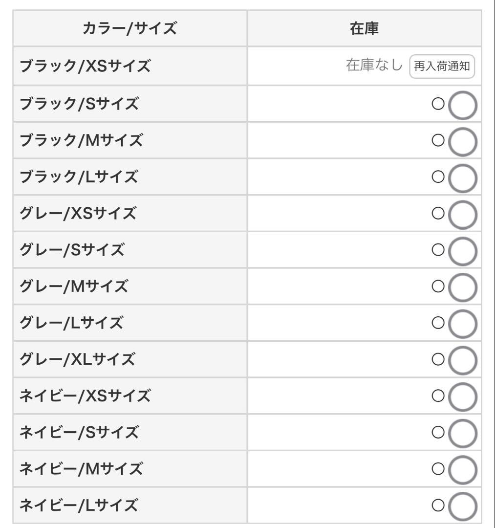Image resolution: width=495 pixels, height=528 pixels.
Task: Pick the グレー/Sサイズ radio button
Action: point(462,251)
